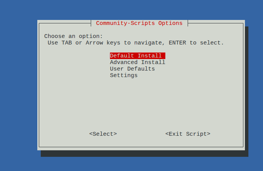
Task: Select the Default Install option
Action: tap(136, 56)
